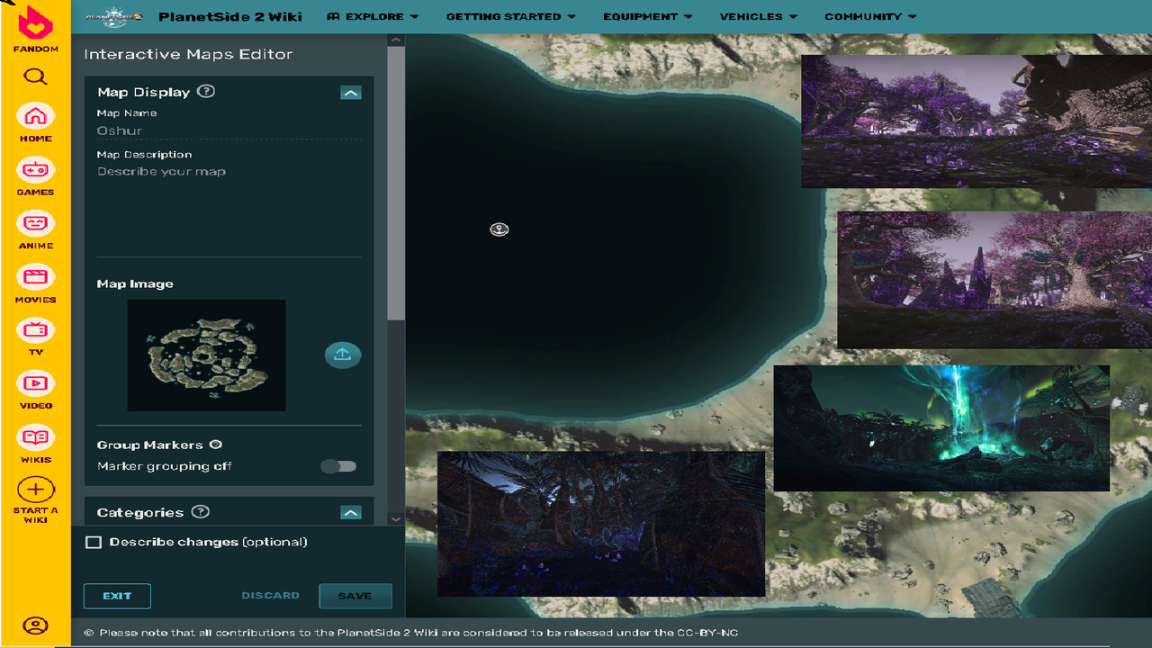Image resolution: width=1152 pixels, height=648 pixels.
Task: Open the Getting Started dropdown menu
Action: point(510,16)
